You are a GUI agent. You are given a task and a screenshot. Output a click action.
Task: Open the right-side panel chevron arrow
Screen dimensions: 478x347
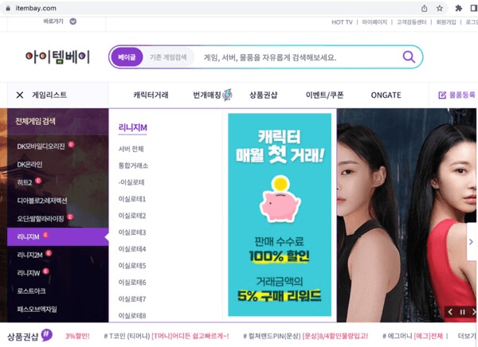[x=472, y=242]
